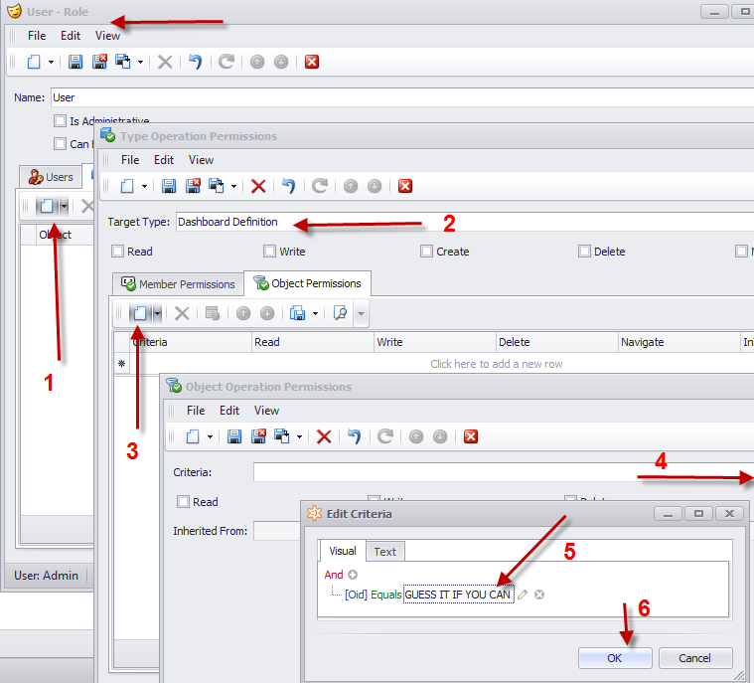
Task: Click red Close icon in Object Operation Permissions toolbar
Action: coord(470,436)
